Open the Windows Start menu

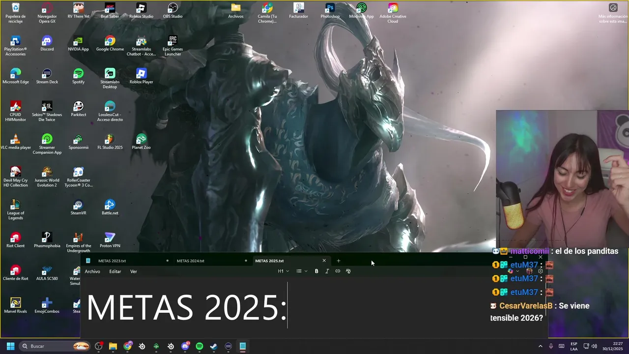(10, 346)
